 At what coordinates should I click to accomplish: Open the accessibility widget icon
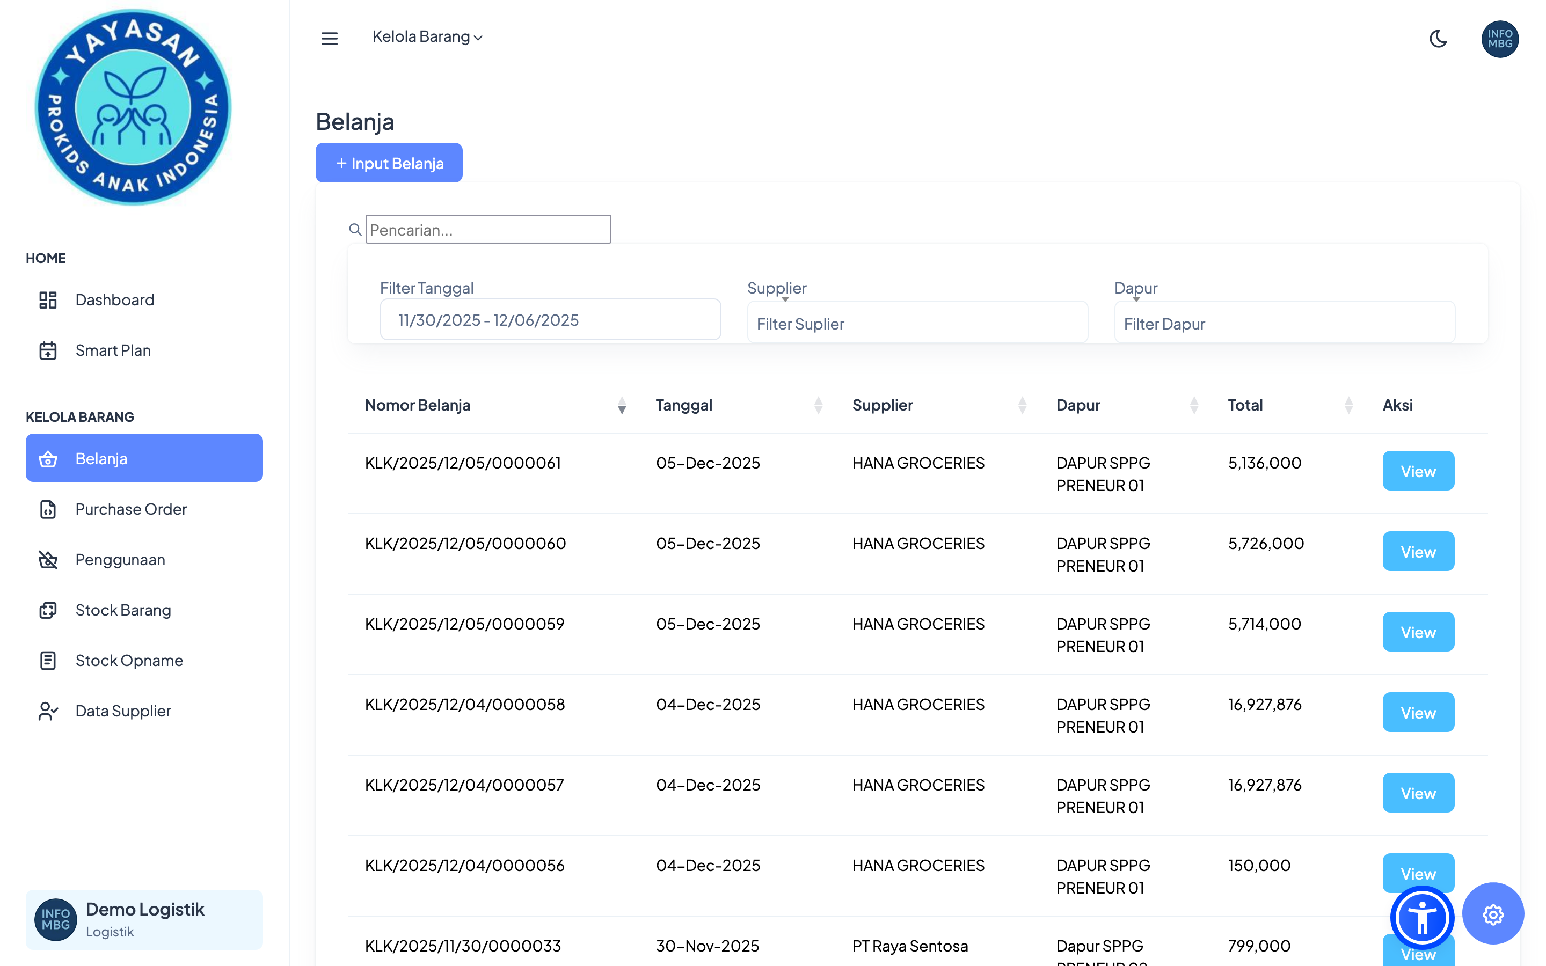tap(1421, 917)
